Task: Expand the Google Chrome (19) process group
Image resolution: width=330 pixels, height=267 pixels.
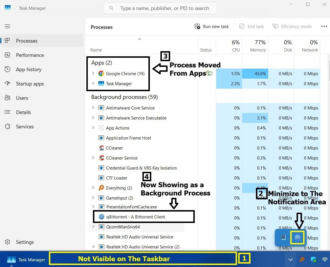Action: tap(93, 73)
